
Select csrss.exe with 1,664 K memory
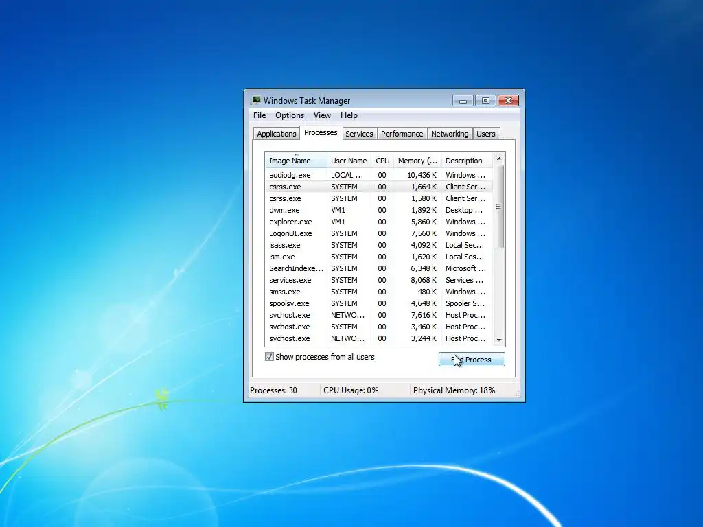[x=379, y=187]
